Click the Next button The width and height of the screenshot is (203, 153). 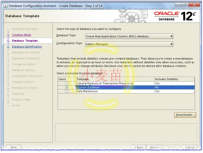[154, 147]
